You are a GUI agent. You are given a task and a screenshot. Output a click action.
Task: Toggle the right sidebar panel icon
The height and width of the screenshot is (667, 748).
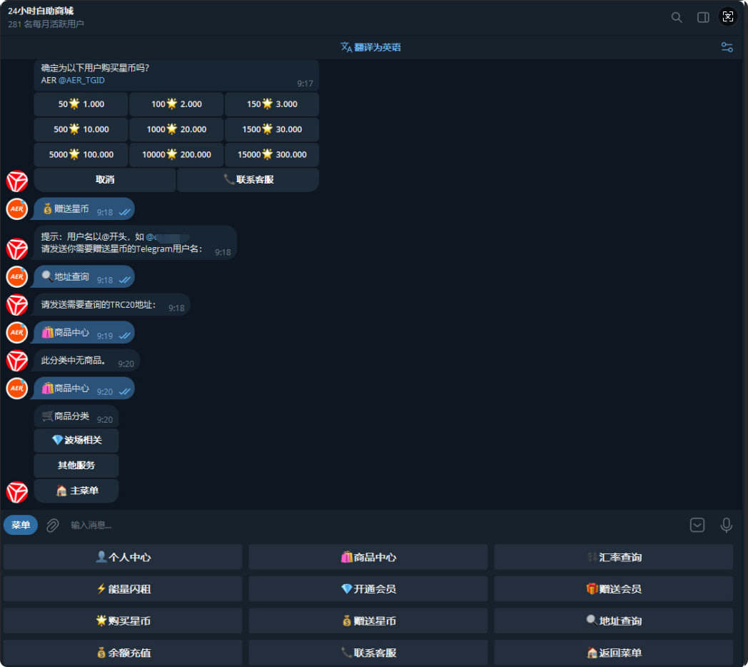pos(703,17)
